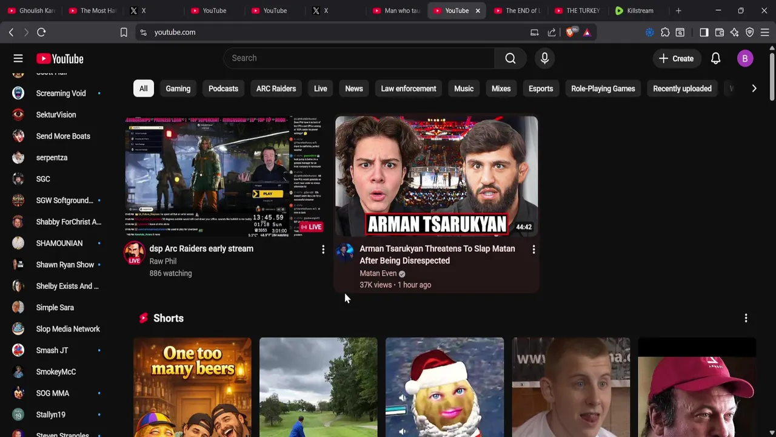Open browser extensions puzzle icon

pos(665,32)
